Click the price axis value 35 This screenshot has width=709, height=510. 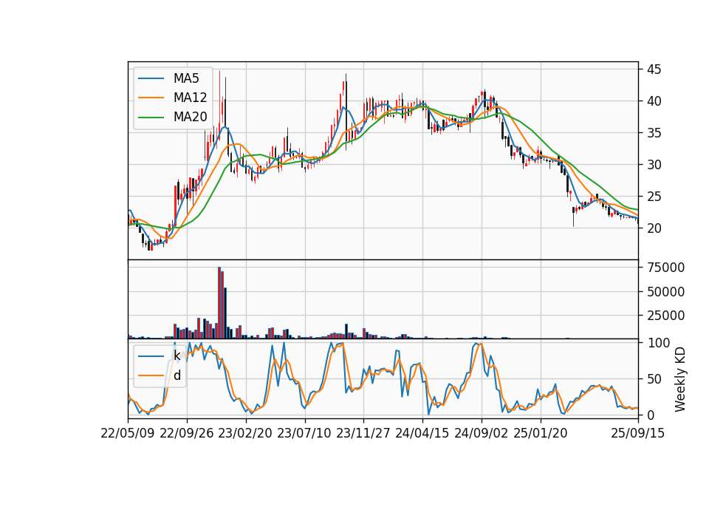click(654, 133)
